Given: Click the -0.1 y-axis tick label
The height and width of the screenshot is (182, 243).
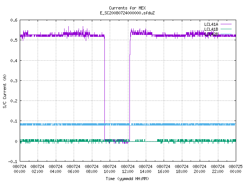Looking at the screenshot, I should coord(13,162).
